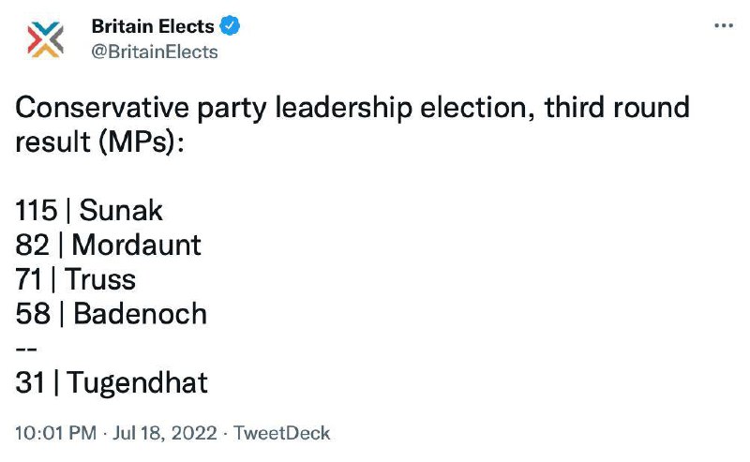Click the 71 vote count number
750x462 pixels.
point(30,279)
